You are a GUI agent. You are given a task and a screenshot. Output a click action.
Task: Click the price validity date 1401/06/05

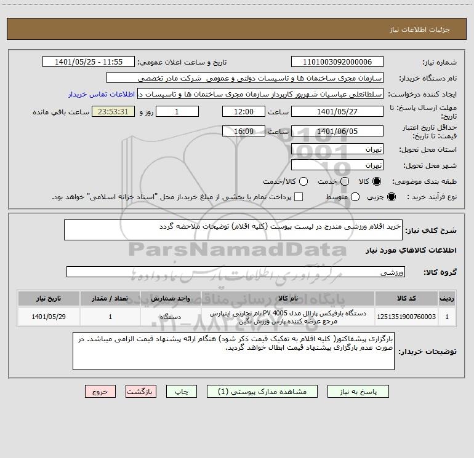pos(337,131)
